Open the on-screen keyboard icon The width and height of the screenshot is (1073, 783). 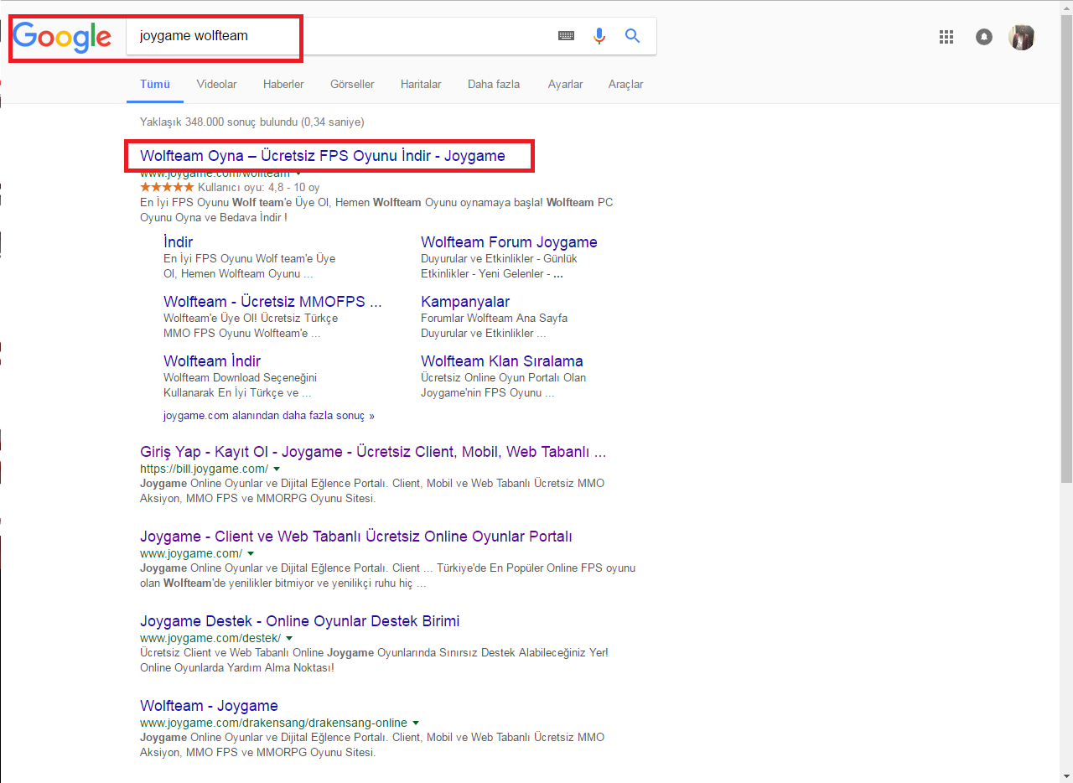pyautogui.click(x=566, y=36)
